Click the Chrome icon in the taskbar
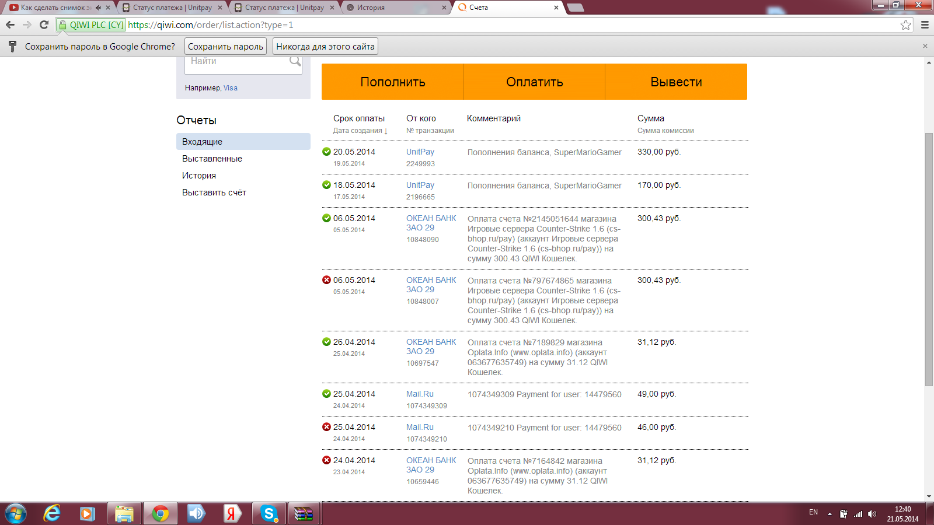The height and width of the screenshot is (525, 934). point(160,513)
